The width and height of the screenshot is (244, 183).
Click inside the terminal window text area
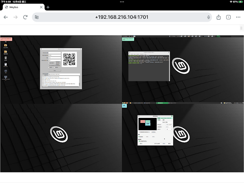149,68
